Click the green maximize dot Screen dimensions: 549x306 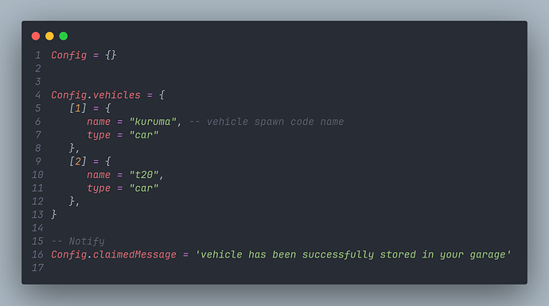(64, 36)
